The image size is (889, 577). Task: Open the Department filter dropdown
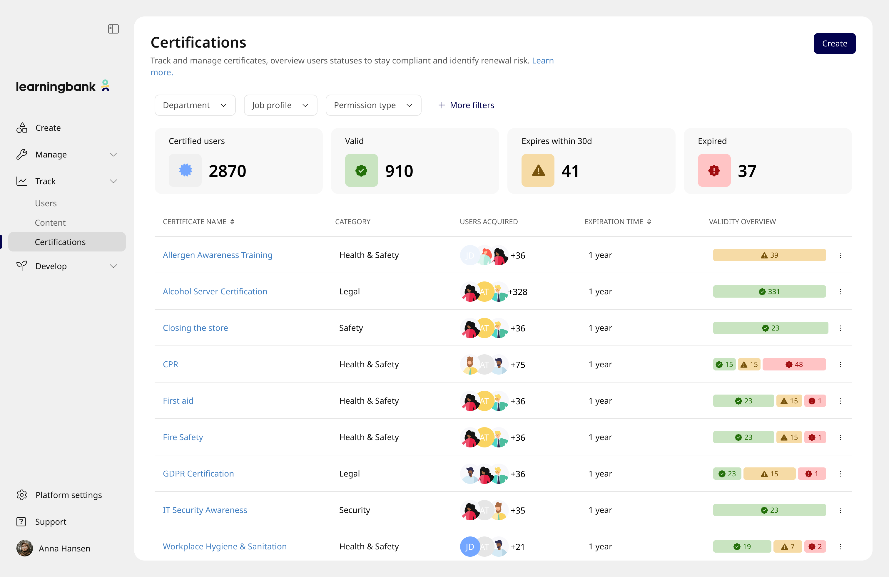(195, 105)
